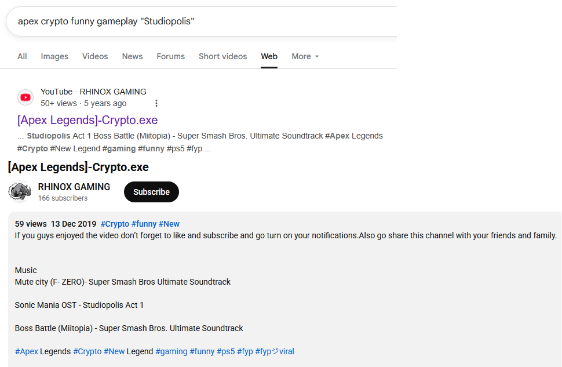Click the #Crypto hashtag beside the date
The width and height of the screenshot is (562, 367).
pos(115,224)
